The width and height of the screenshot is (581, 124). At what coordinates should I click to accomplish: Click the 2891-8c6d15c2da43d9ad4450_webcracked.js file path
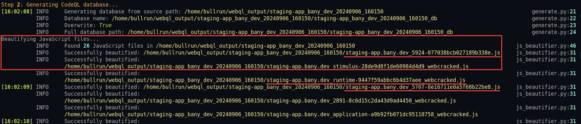point(260,101)
